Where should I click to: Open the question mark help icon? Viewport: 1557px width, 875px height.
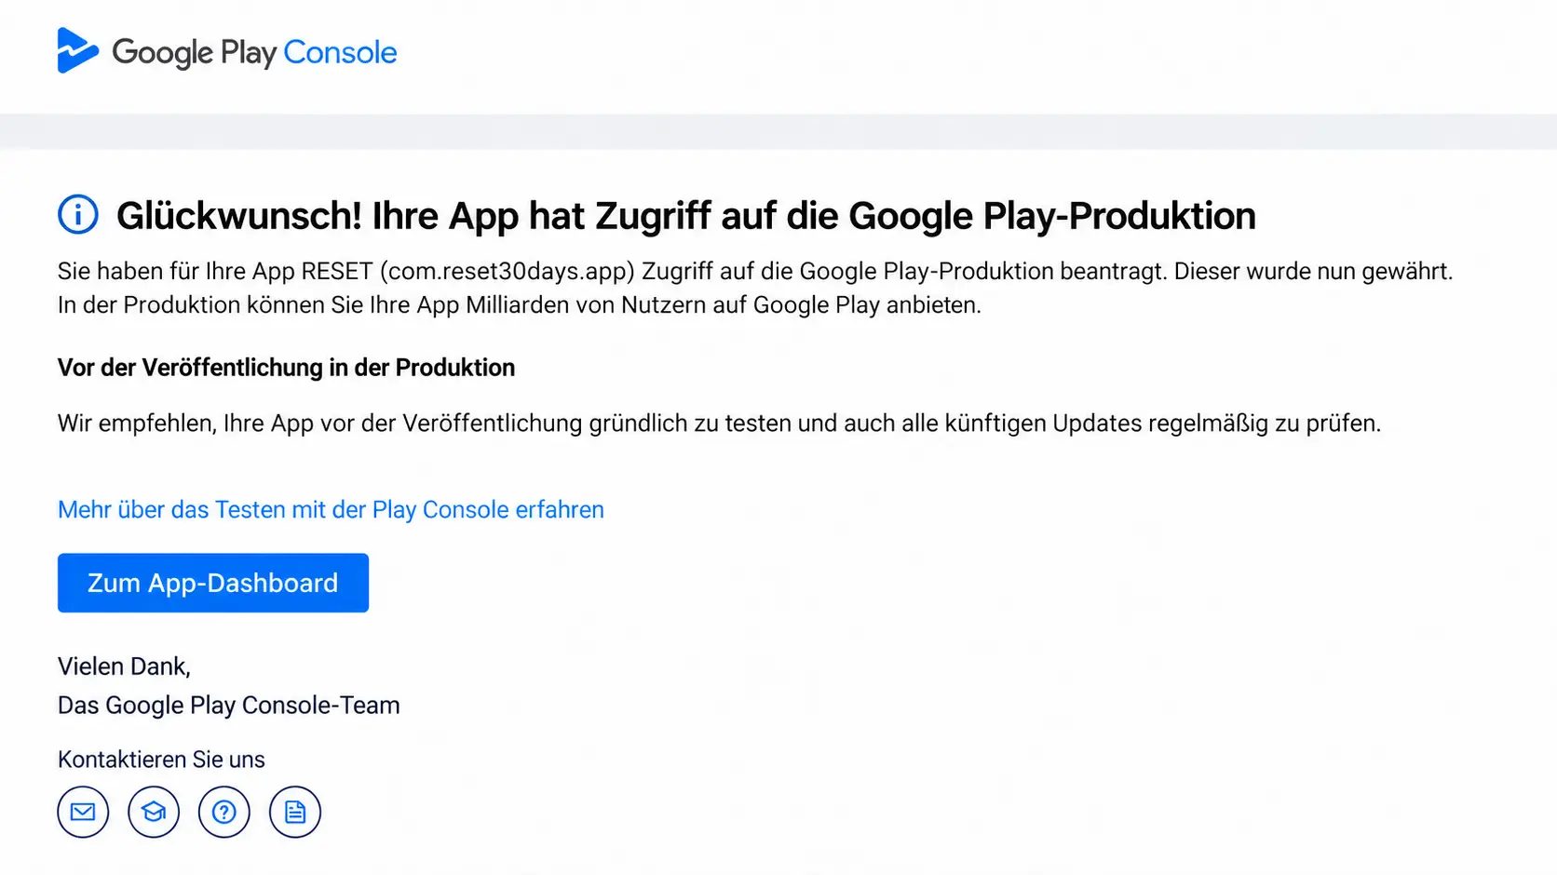(x=224, y=812)
